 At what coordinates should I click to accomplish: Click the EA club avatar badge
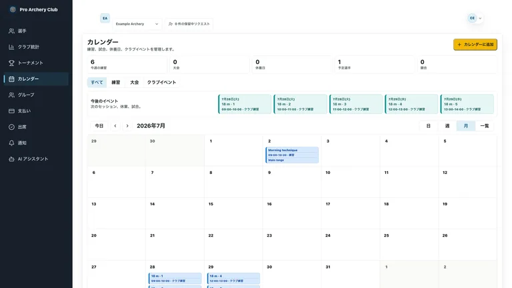pyautogui.click(x=105, y=18)
